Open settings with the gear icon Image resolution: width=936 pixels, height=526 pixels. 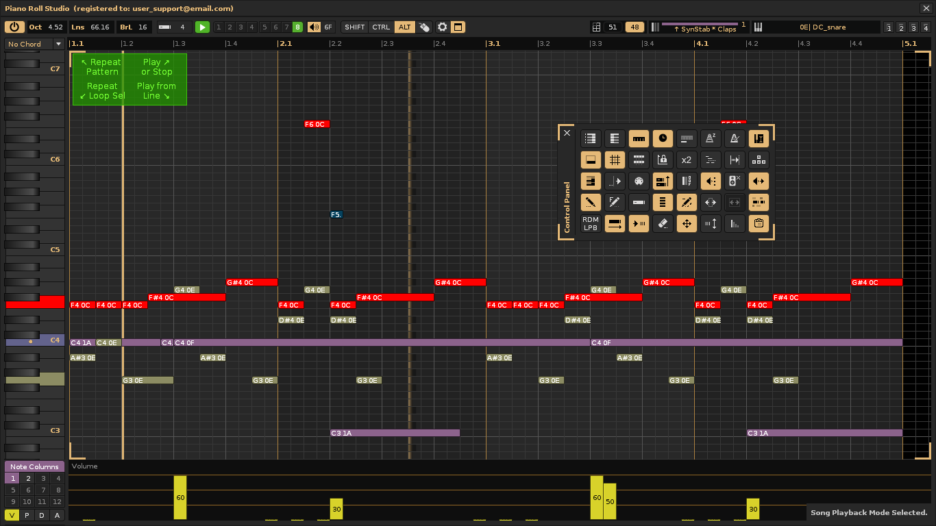443,27
